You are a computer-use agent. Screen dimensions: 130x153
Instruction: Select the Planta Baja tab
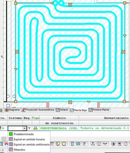(x=79, y=110)
